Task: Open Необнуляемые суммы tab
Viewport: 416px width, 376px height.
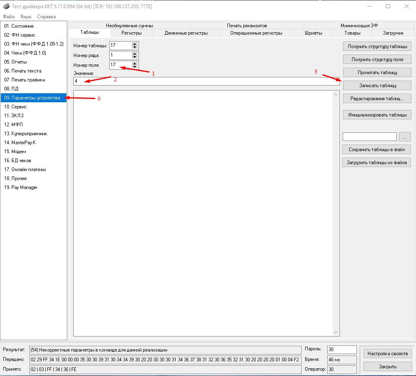Action: point(130,26)
